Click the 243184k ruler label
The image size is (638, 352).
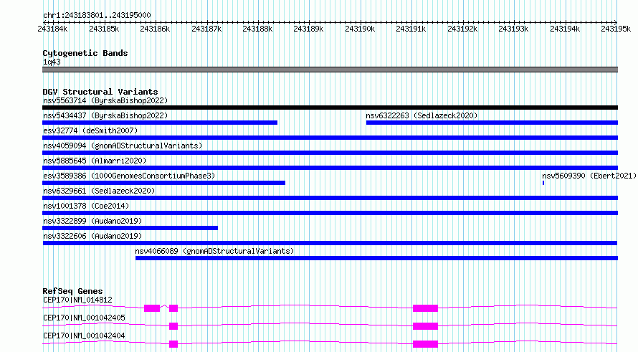pyautogui.click(x=52, y=29)
